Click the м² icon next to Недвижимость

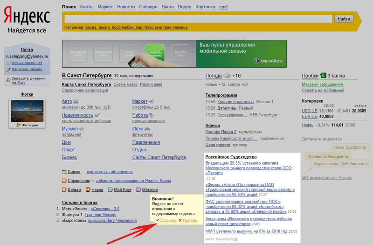click(97, 115)
